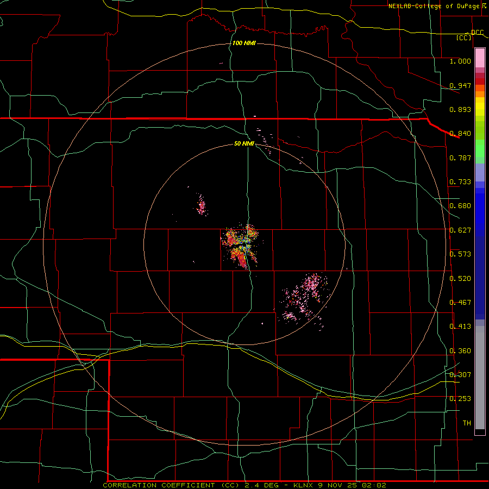This screenshot has width=489, height=489.
Task: Select the 0.733 scale label
Action: pos(460,182)
